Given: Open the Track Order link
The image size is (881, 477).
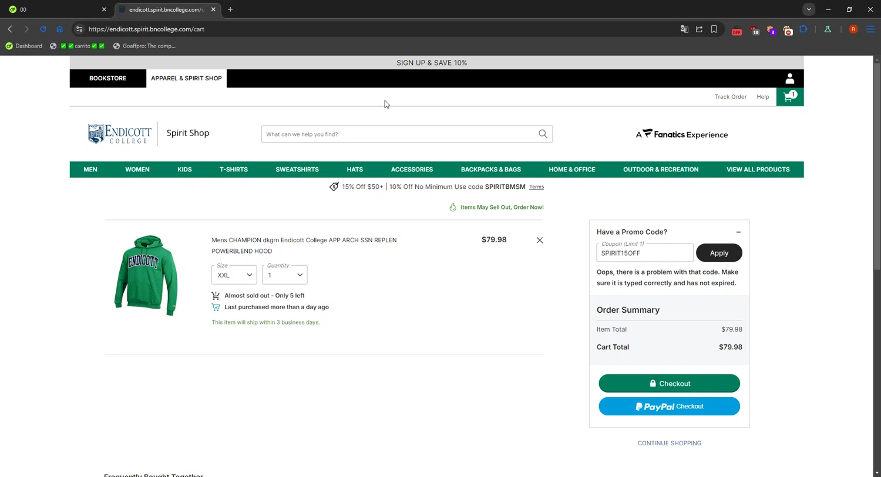Looking at the screenshot, I should 730,97.
